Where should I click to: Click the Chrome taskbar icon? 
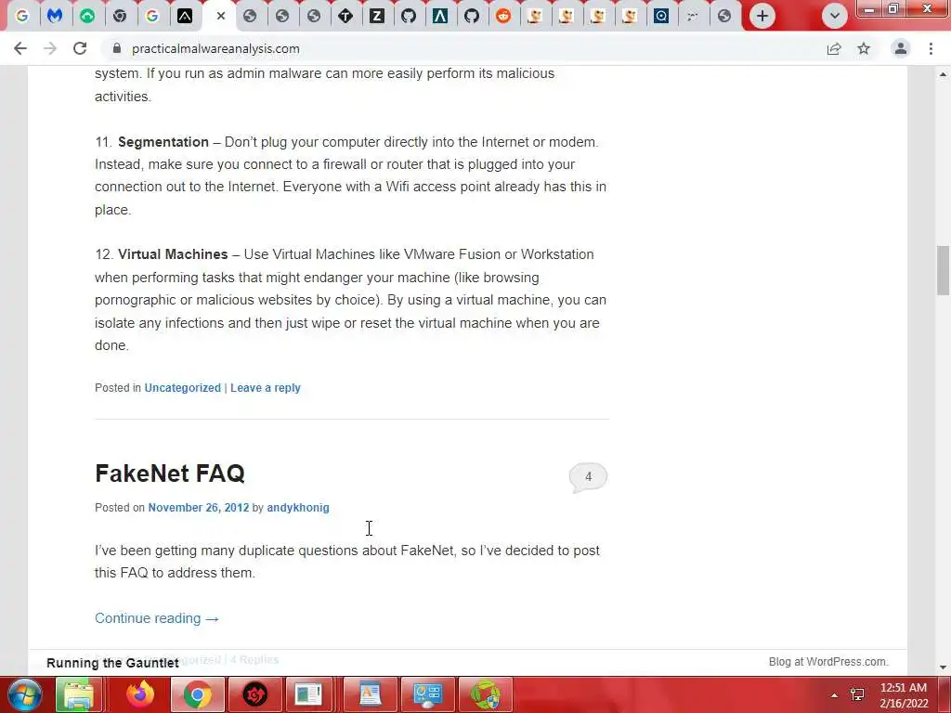pyautogui.click(x=197, y=694)
